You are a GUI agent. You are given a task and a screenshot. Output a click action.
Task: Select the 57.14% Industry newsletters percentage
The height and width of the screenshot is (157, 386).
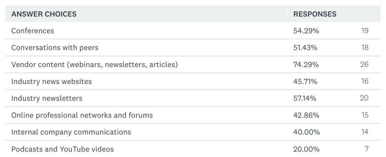(x=305, y=98)
